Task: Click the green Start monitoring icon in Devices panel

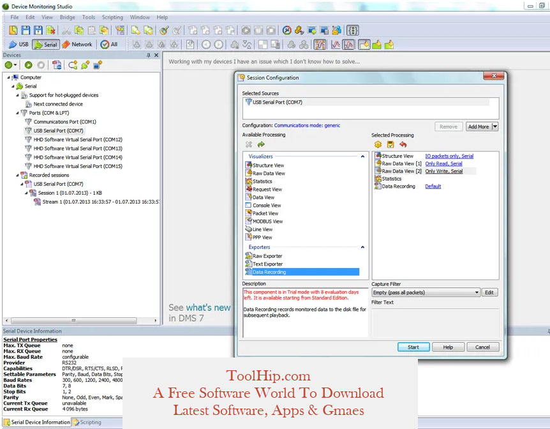Action: click(29, 65)
